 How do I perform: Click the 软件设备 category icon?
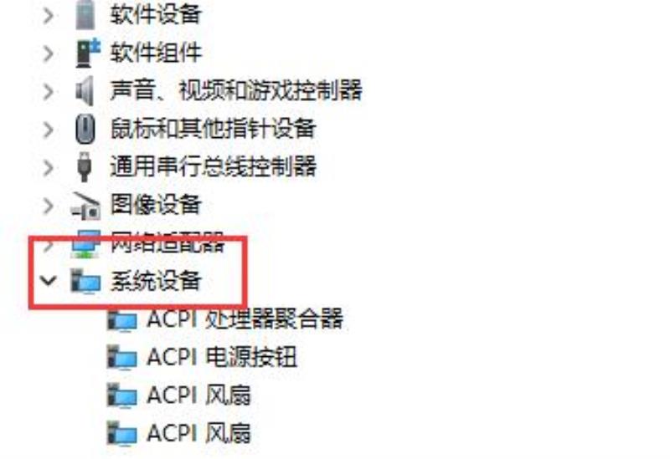point(85,15)
